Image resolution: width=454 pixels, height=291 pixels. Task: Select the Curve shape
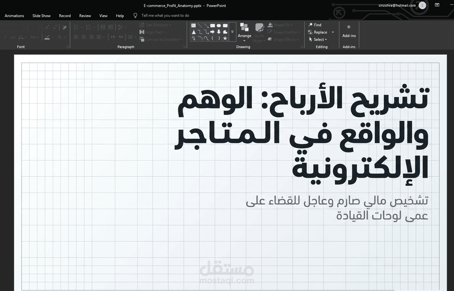[x=206, y=38]
